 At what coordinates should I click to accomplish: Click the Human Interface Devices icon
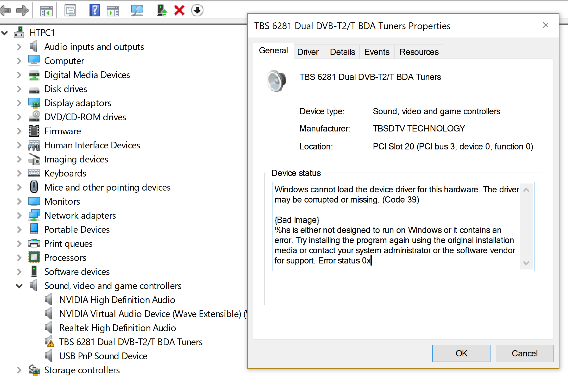point(34,145)
